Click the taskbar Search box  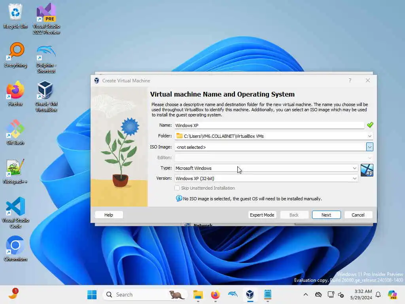[145, 294]
